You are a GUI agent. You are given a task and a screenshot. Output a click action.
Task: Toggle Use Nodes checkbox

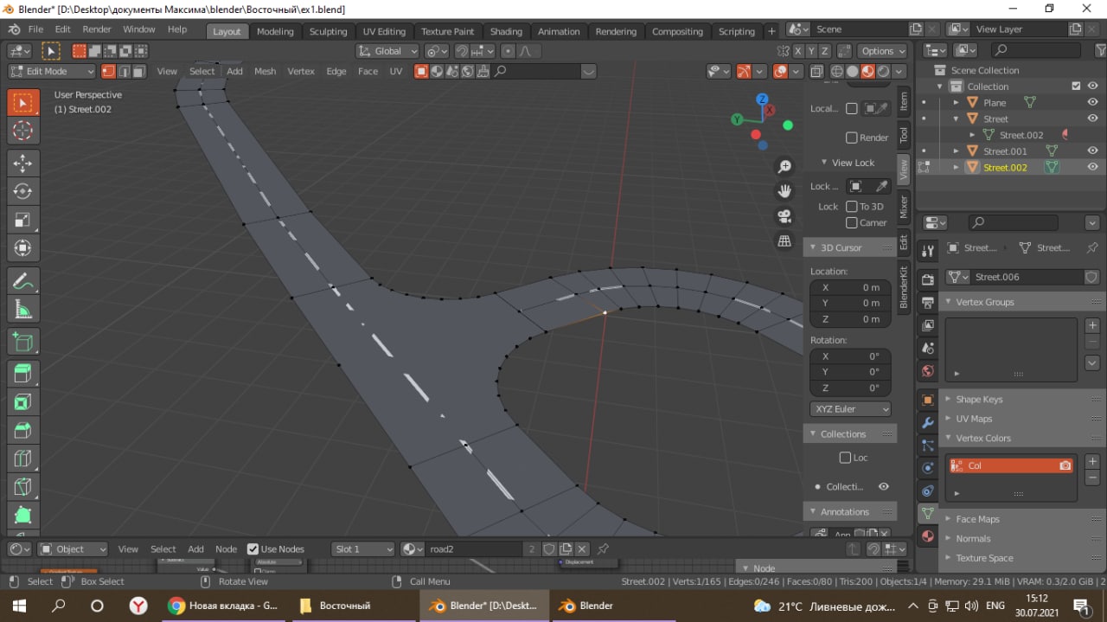253,549
